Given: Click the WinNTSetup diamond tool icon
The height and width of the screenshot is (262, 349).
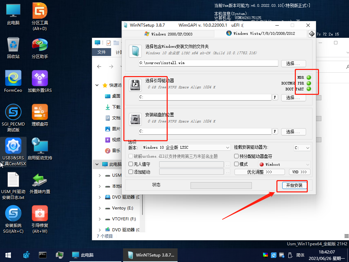Looking at the screenshot, I should pos(312,34).
